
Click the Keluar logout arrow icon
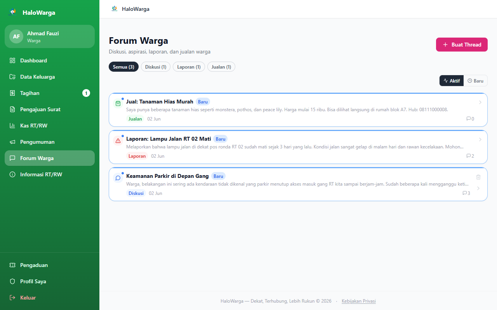pos(12,298)
